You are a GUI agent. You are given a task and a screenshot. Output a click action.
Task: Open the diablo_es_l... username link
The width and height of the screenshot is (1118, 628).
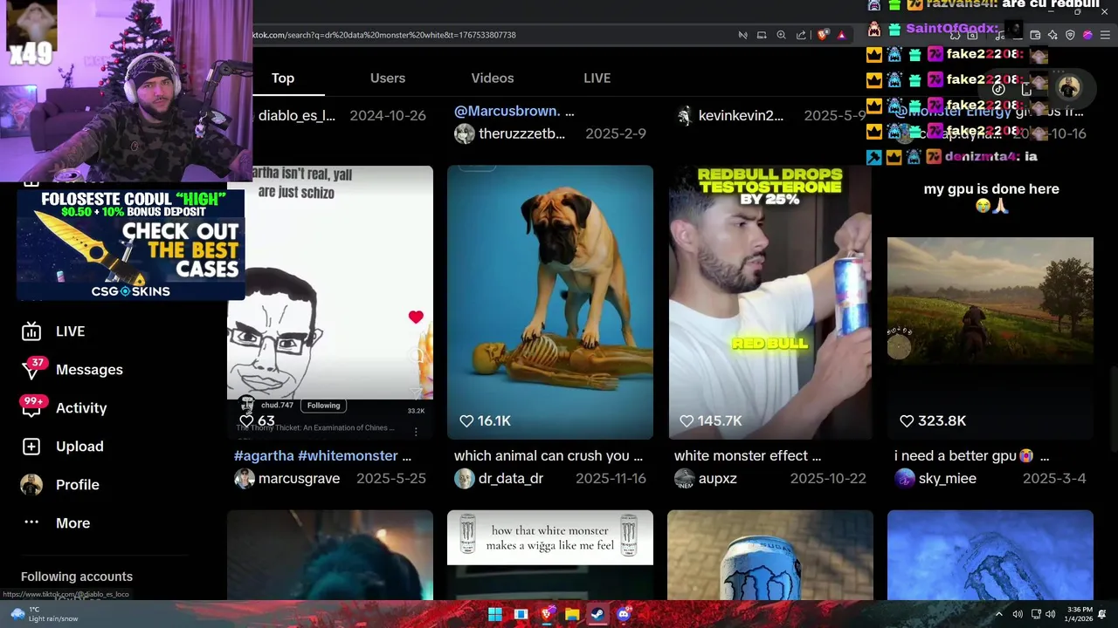pyautogui.click(x=297, y=115)
